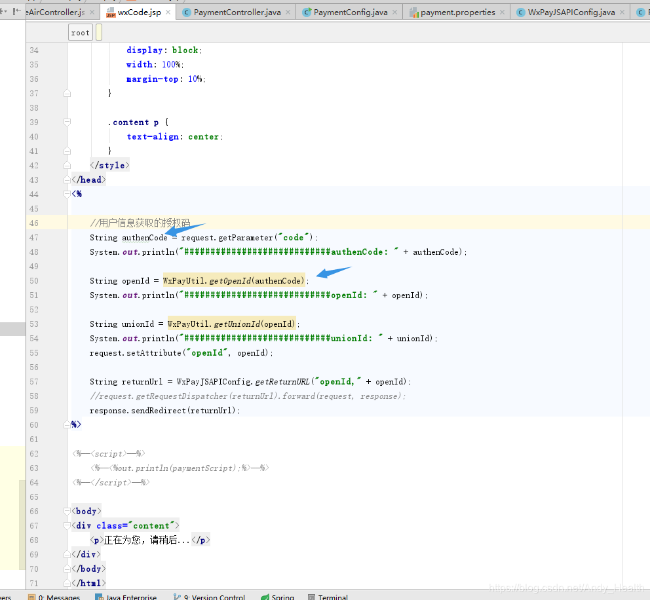Screen dimensions: 650x600
Task: Switch to the wxCode.jsp tab
Action: click(x=140, y=12)
